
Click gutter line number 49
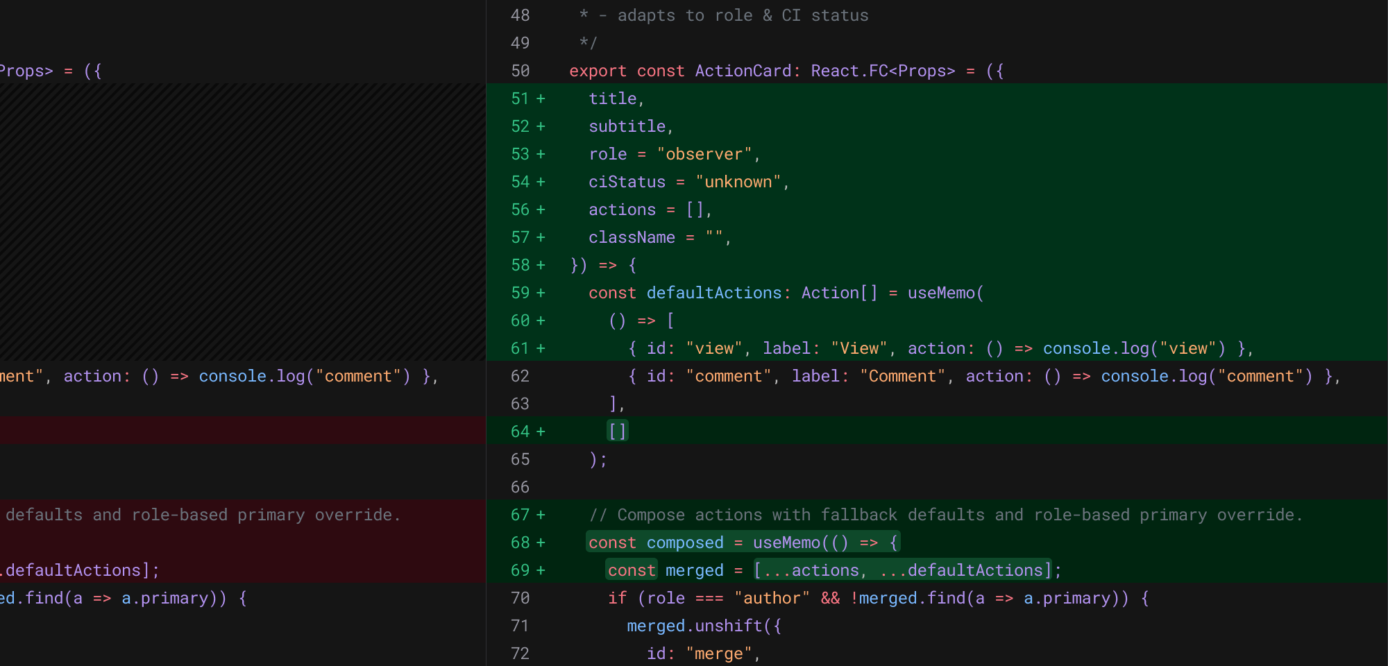click(520, 43)
